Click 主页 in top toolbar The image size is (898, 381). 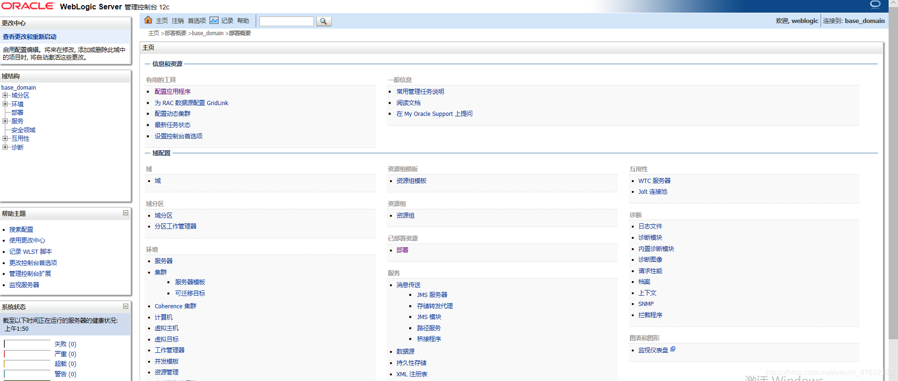(x=162, y=21)
